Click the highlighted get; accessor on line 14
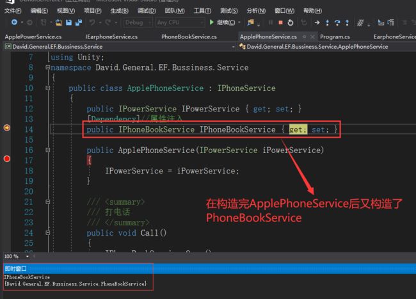 click(298, 129)
